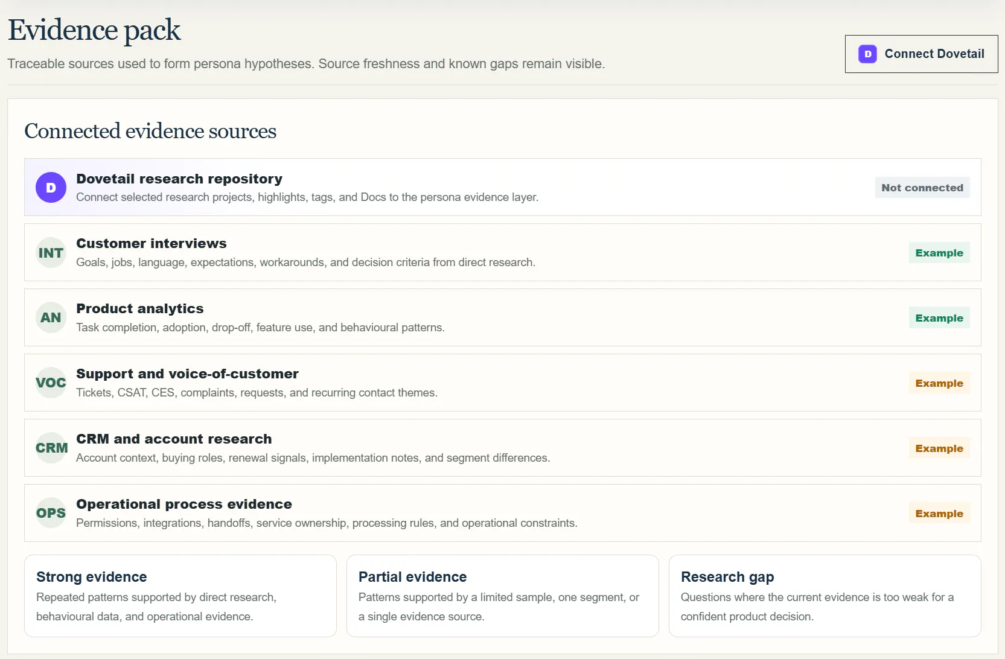The image size is (1005, 659).
Task: Click the Example badge on Product analytics
Action: point(939,317)
